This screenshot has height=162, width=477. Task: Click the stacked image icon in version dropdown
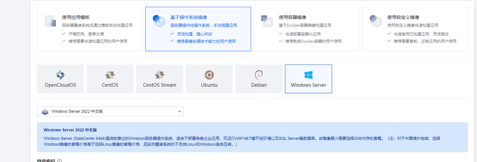coord(45,111)
